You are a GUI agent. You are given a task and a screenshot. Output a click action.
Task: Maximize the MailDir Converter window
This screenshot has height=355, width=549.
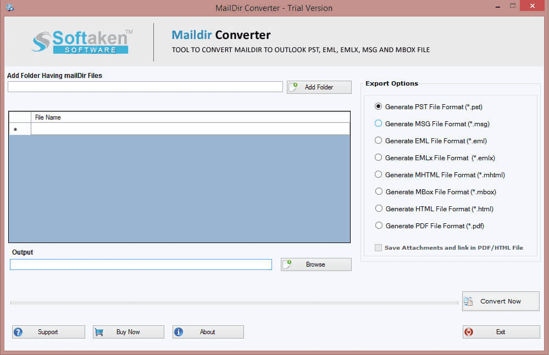tap(513, 6)
